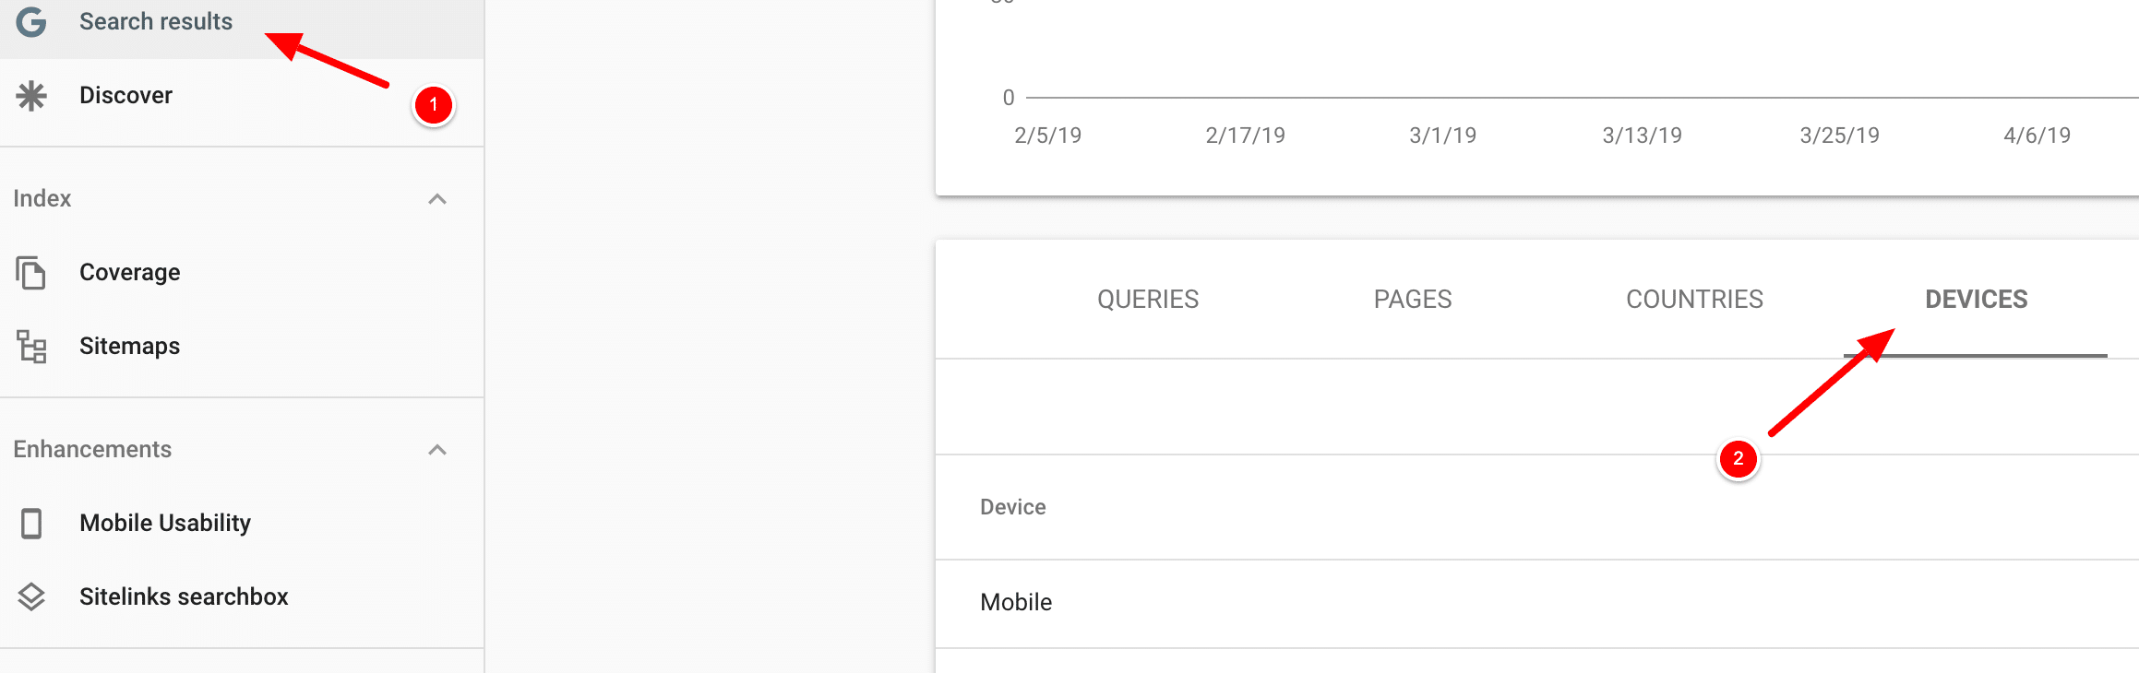The image size is (2139, 673).
Task: Click the Coverage pages icon
Action: click(x=32, y=272)
